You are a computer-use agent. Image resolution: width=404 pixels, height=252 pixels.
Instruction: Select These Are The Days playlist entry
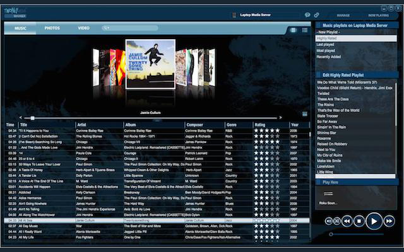pos(333,100)
